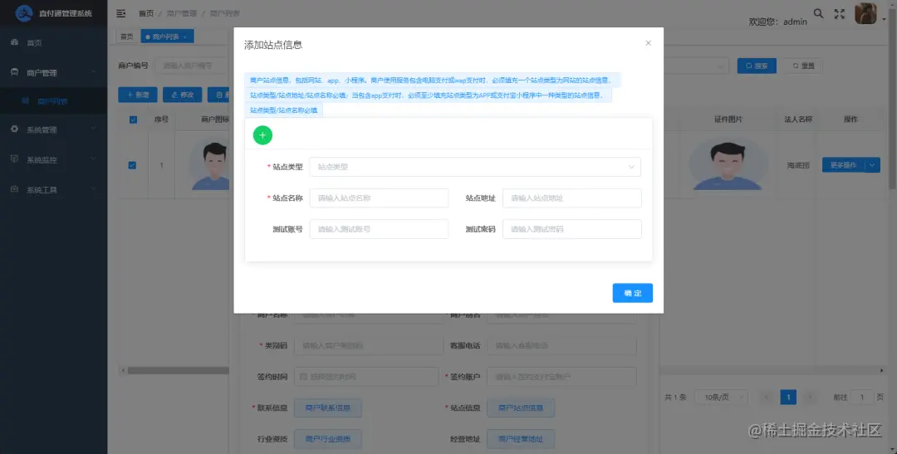The image size is (897, 454).
Task: Switch to the 首页 page tab
Action: [126, 37]
